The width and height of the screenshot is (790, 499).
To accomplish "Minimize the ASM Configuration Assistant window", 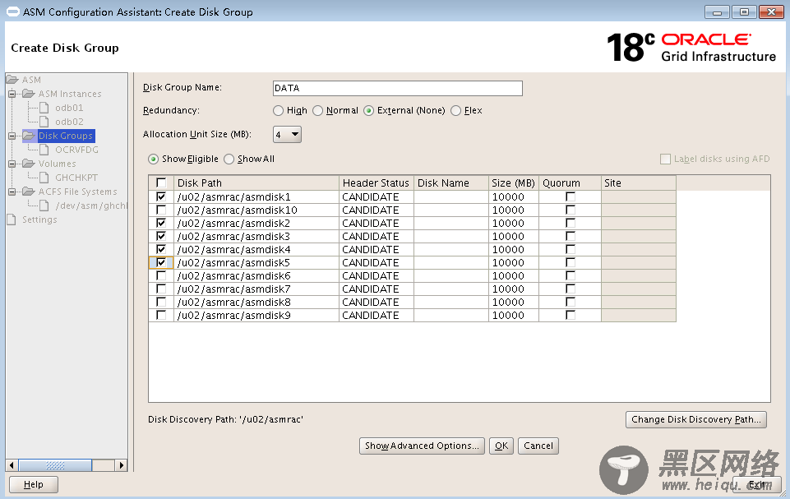I will click(717, 12).
